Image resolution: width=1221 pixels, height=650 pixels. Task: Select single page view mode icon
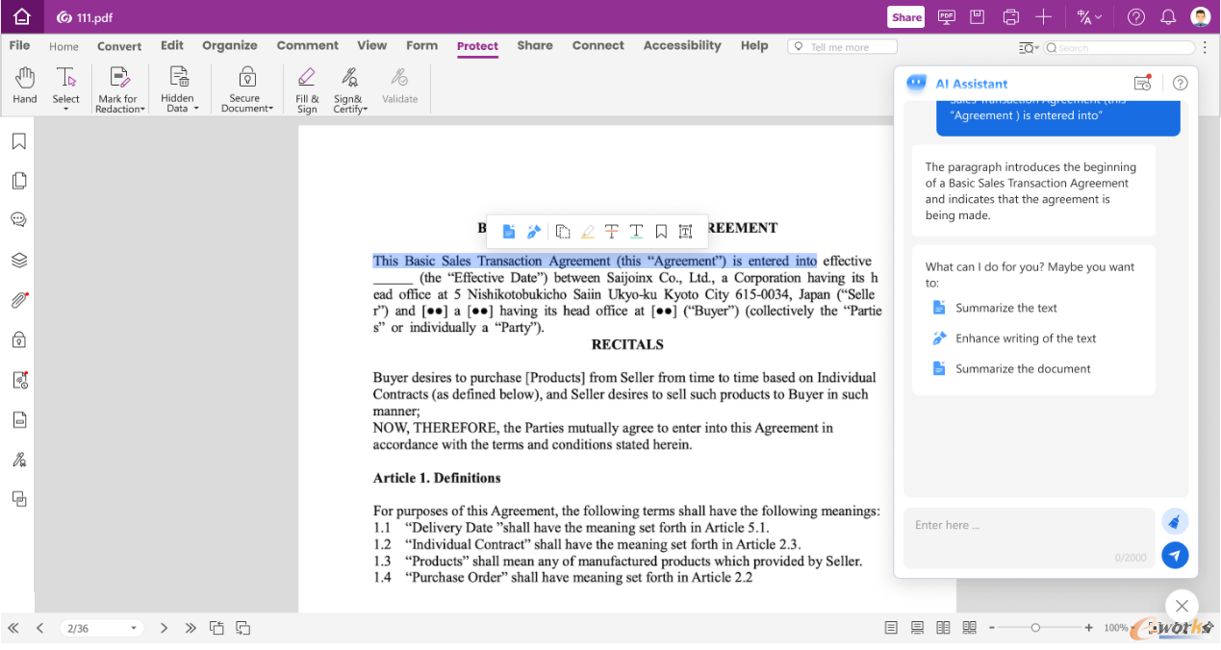click(891, 628)
